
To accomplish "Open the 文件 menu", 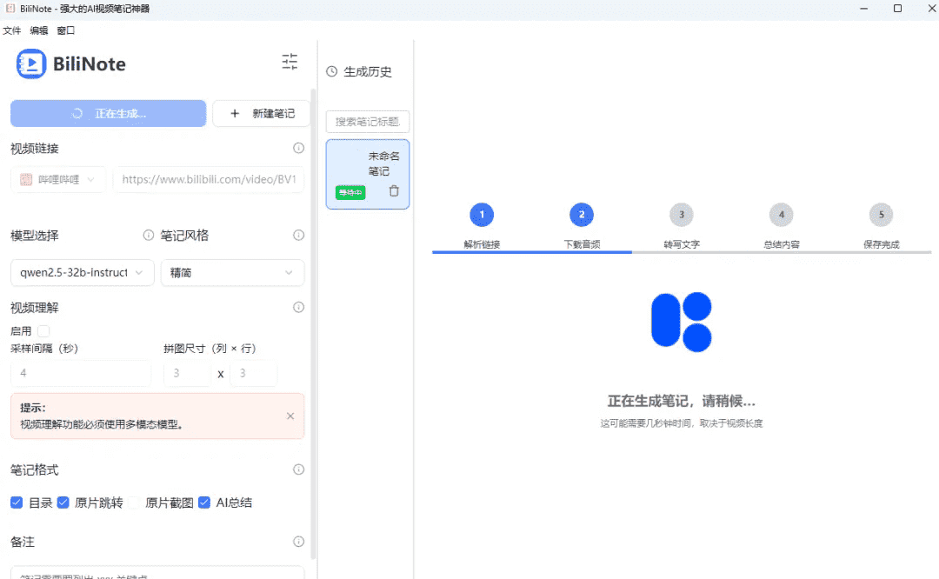I will coord(11,30).
